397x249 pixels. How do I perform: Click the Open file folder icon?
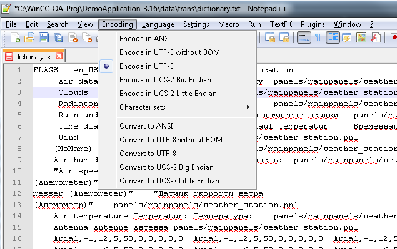29,38
